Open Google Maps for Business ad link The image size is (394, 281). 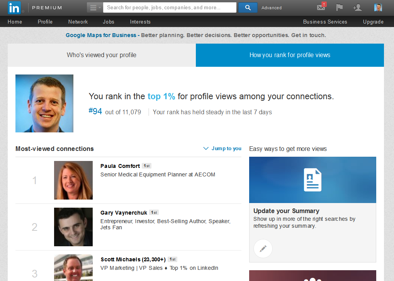[x=101, y=35]
